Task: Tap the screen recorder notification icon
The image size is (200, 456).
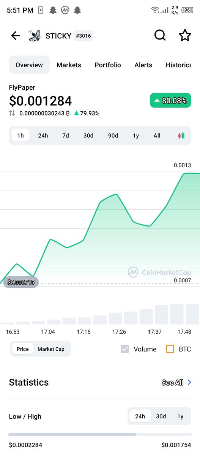Action: [41, 10]
